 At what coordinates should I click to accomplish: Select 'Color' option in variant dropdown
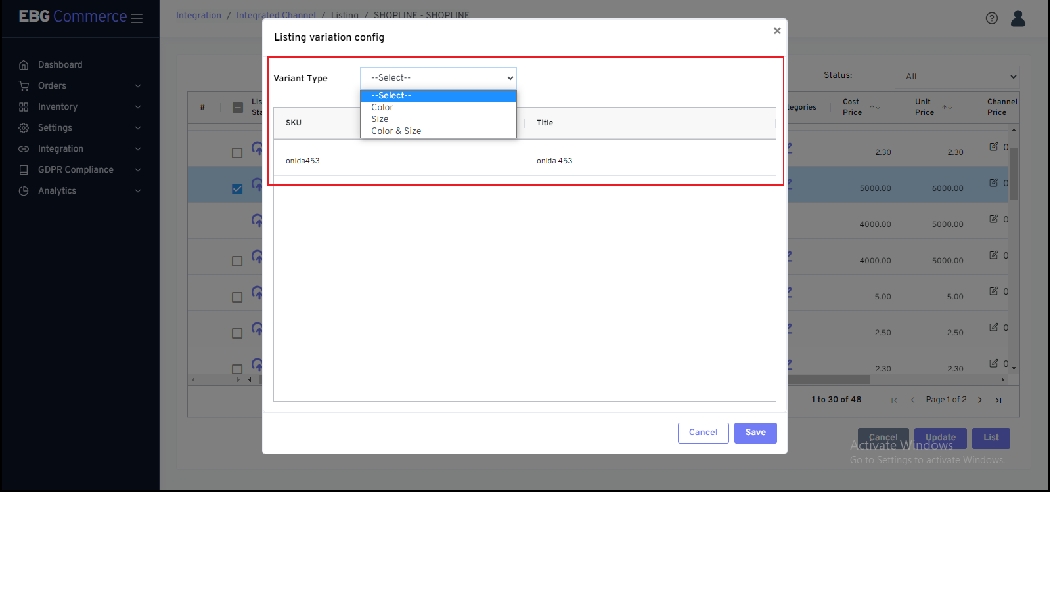(382, 108)
